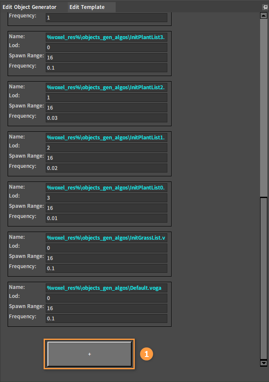Screen dimensions: 269x382
Task: Click the Spawn Range field of InitPlantList1
Action: coord(106,158)
